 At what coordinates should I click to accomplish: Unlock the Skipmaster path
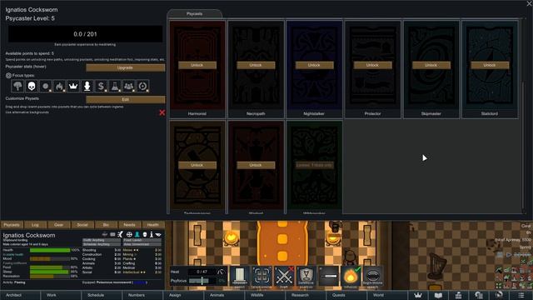[x=431, y=65]
